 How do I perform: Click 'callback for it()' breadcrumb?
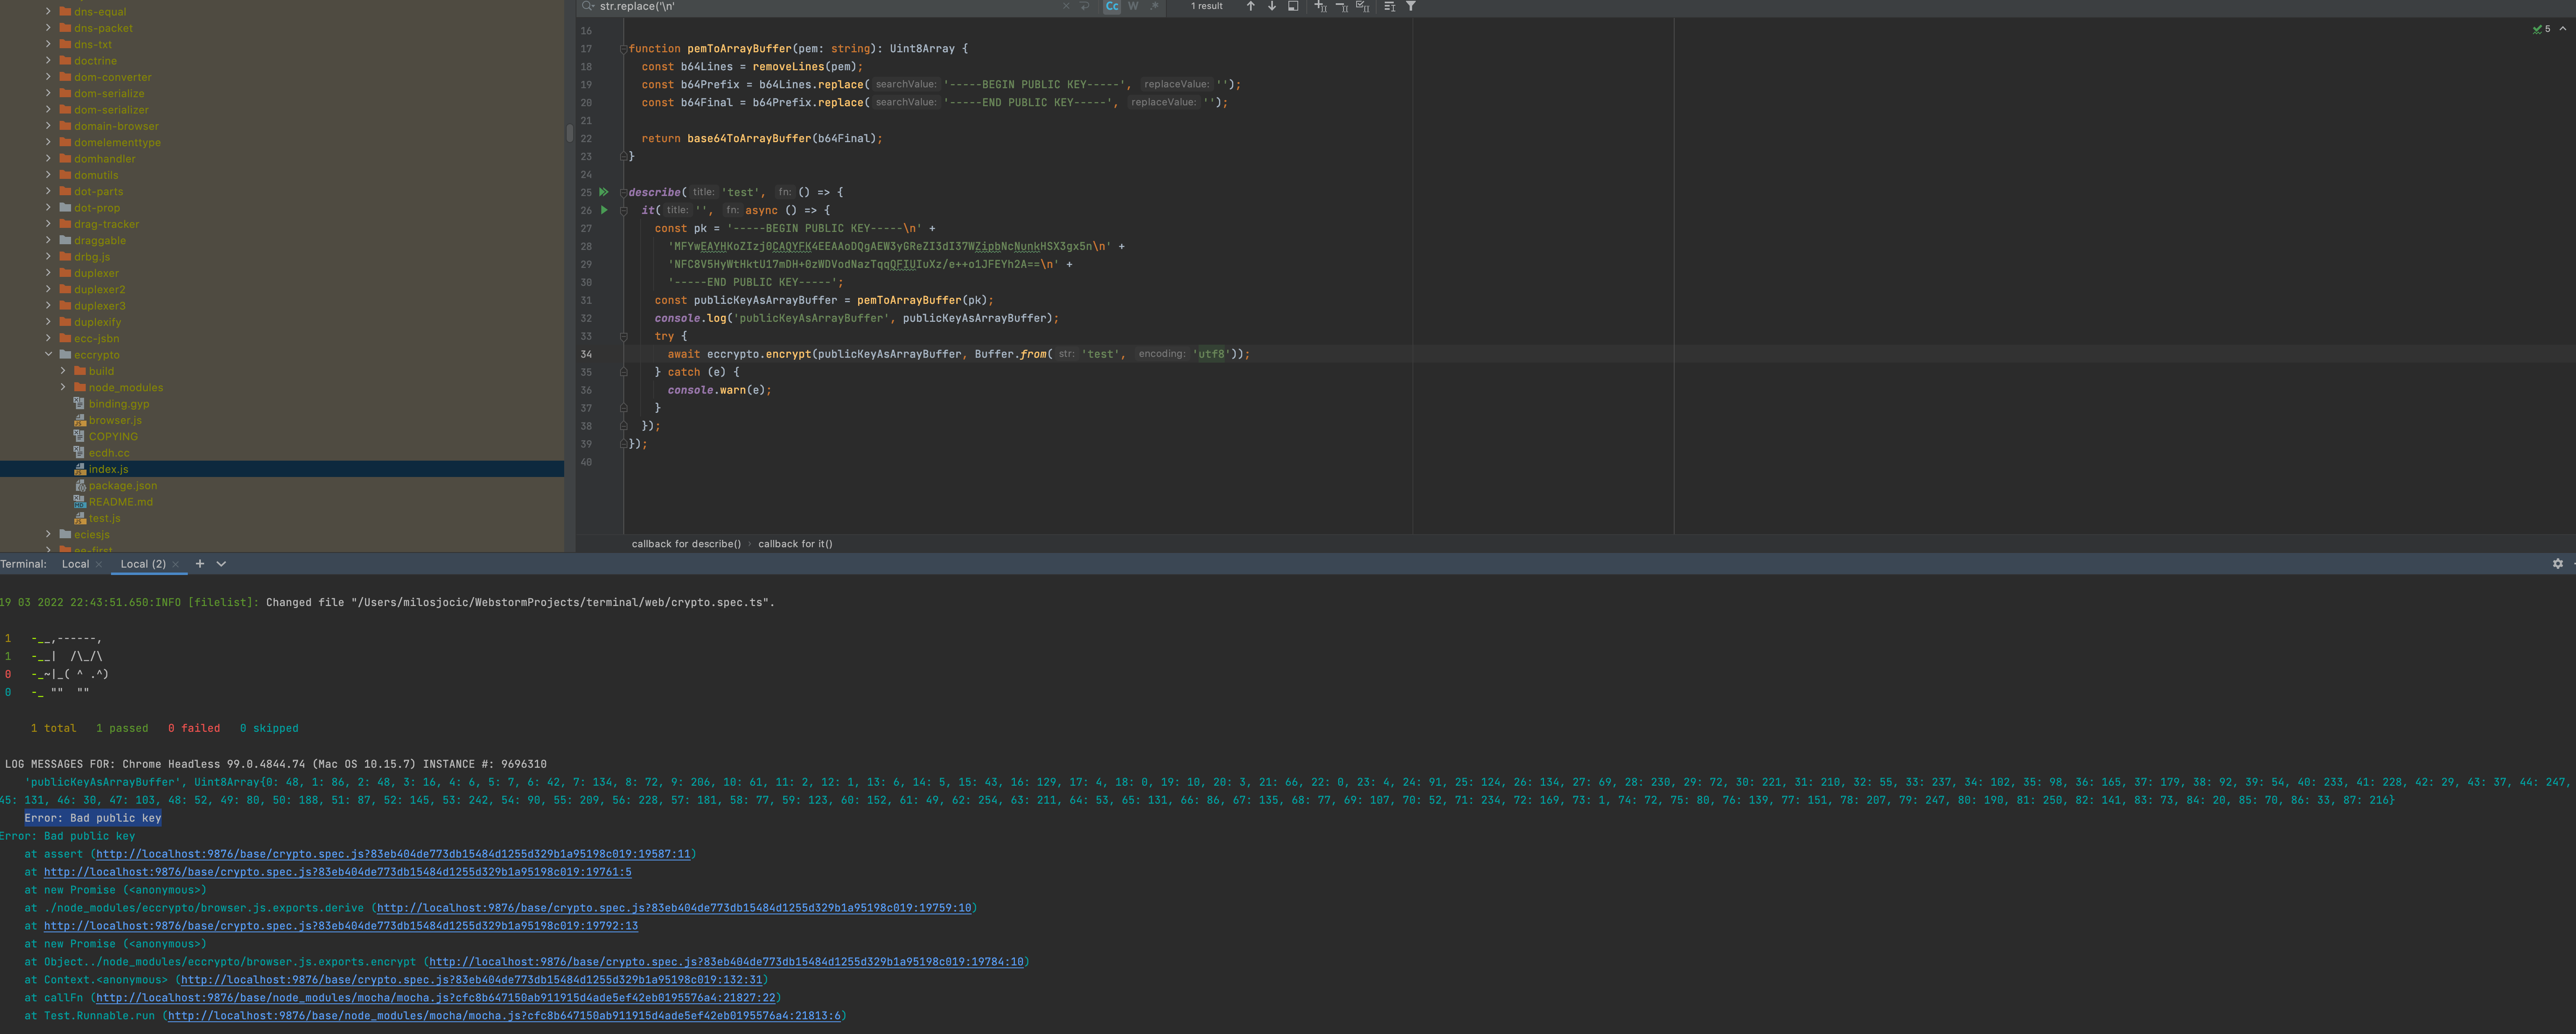795,544
